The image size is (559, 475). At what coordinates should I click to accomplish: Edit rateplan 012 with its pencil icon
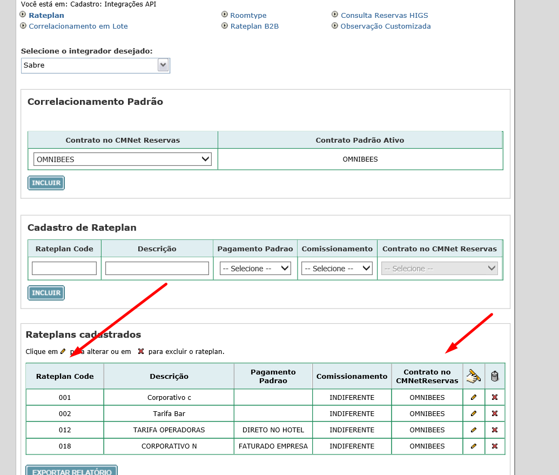(474, 430)
